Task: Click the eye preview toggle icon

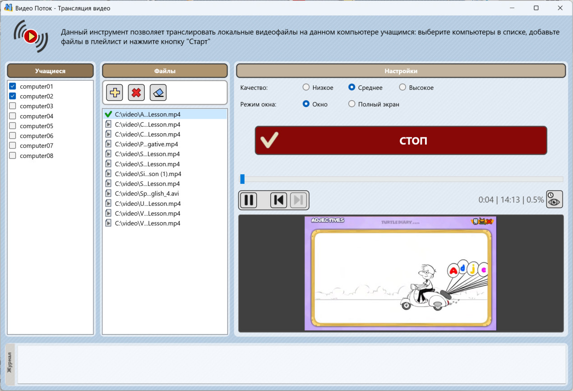Action: [555, 200]
